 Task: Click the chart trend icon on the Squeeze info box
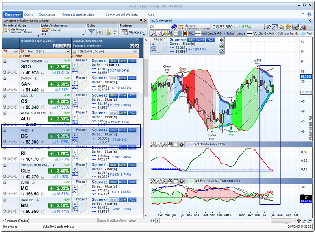pos(222,46)
